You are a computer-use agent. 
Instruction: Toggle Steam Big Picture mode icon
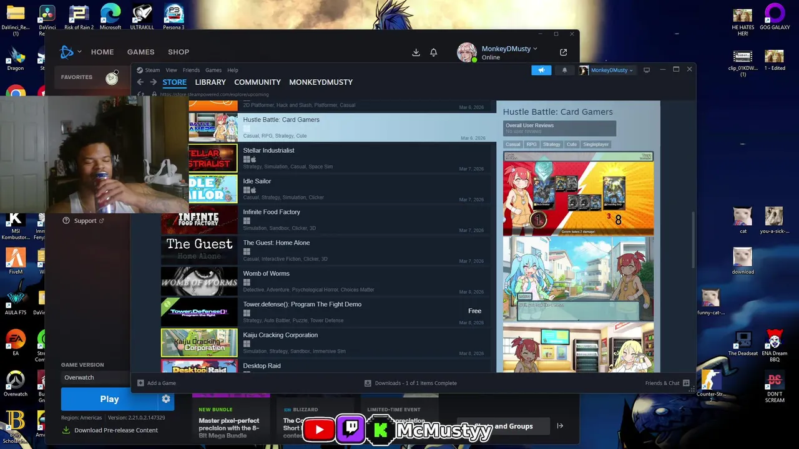click(x=647, y=70)
